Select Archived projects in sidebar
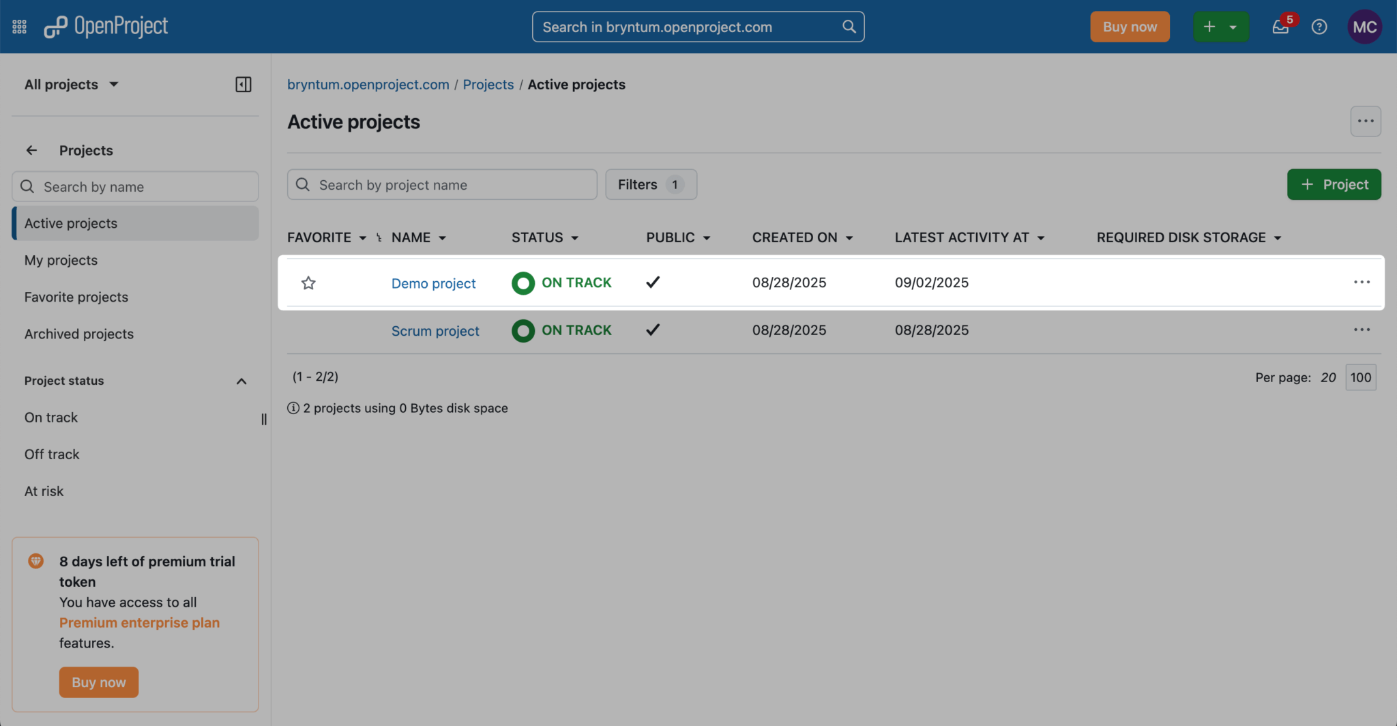Image resolution: width=1397 pixels, height=726 pixels. (x=79, y=334)
